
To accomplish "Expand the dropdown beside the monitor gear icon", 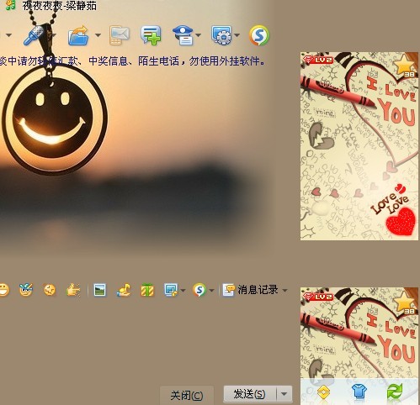I will point(237,35).
